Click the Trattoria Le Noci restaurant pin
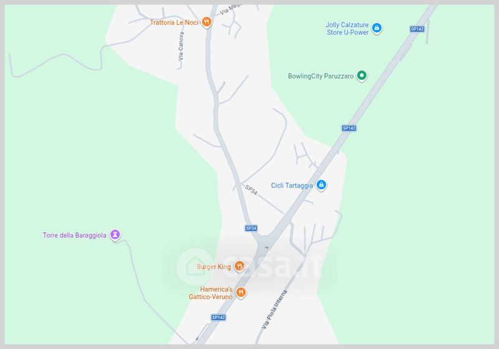Screen dimensions: 499x349 coord(207,22)
